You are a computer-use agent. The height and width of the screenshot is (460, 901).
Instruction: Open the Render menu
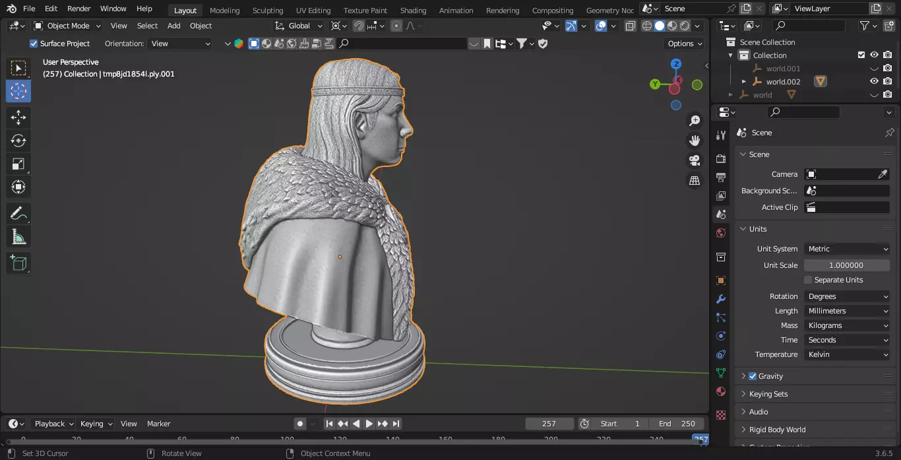pos(78,9)
